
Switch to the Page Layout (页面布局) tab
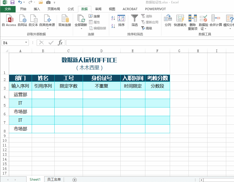click(54, 9)
